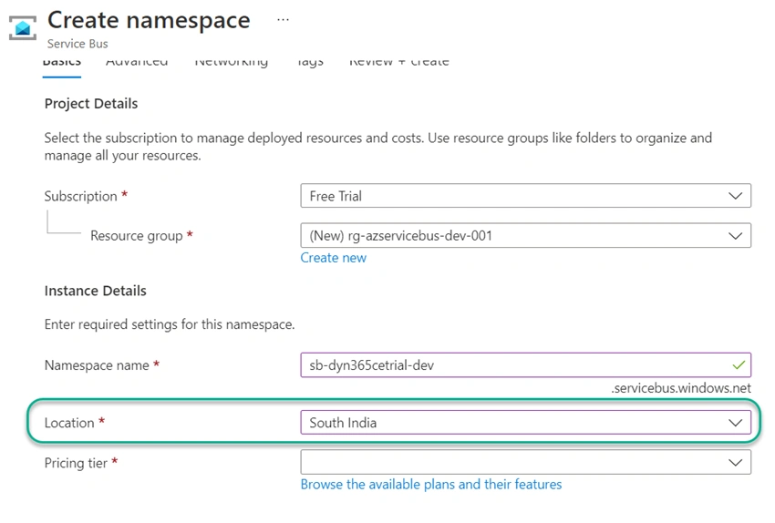Screen dimensions: 775x523
Task: Expand the Resource group dropdown
Action: pos(525,236)
